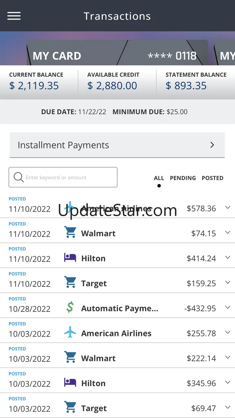This screenshot has height=418, width=235.
Task: Tap the bed icon beside $414.24 Hilton
Action: tap(70, 258)
